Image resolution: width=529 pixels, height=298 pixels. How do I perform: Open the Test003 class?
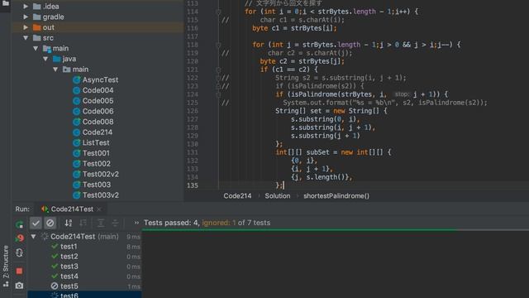tap(97, 185)
